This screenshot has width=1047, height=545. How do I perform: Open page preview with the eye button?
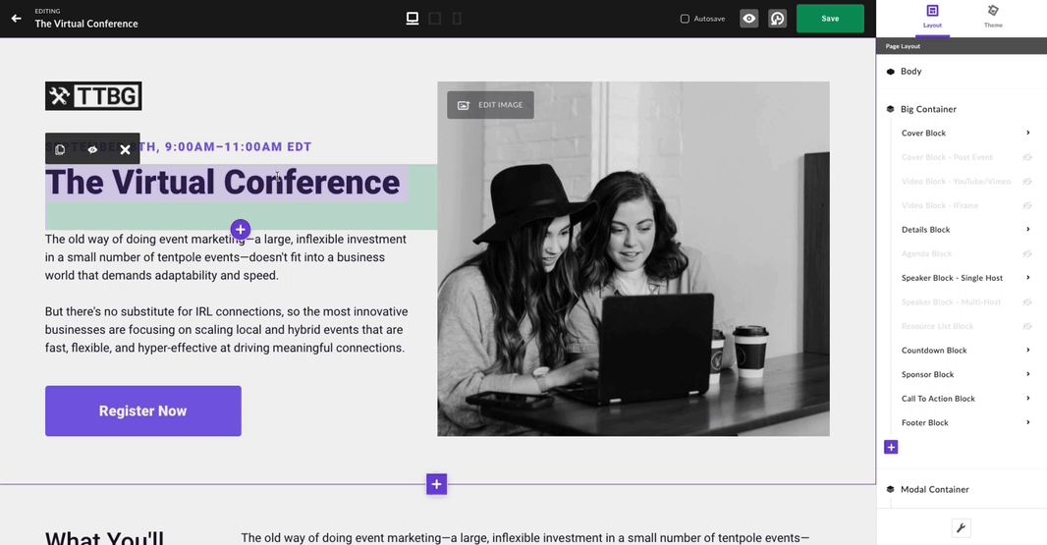749,19
